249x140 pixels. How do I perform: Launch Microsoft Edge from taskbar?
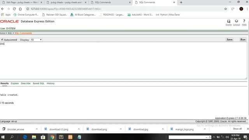coord(25,137)
